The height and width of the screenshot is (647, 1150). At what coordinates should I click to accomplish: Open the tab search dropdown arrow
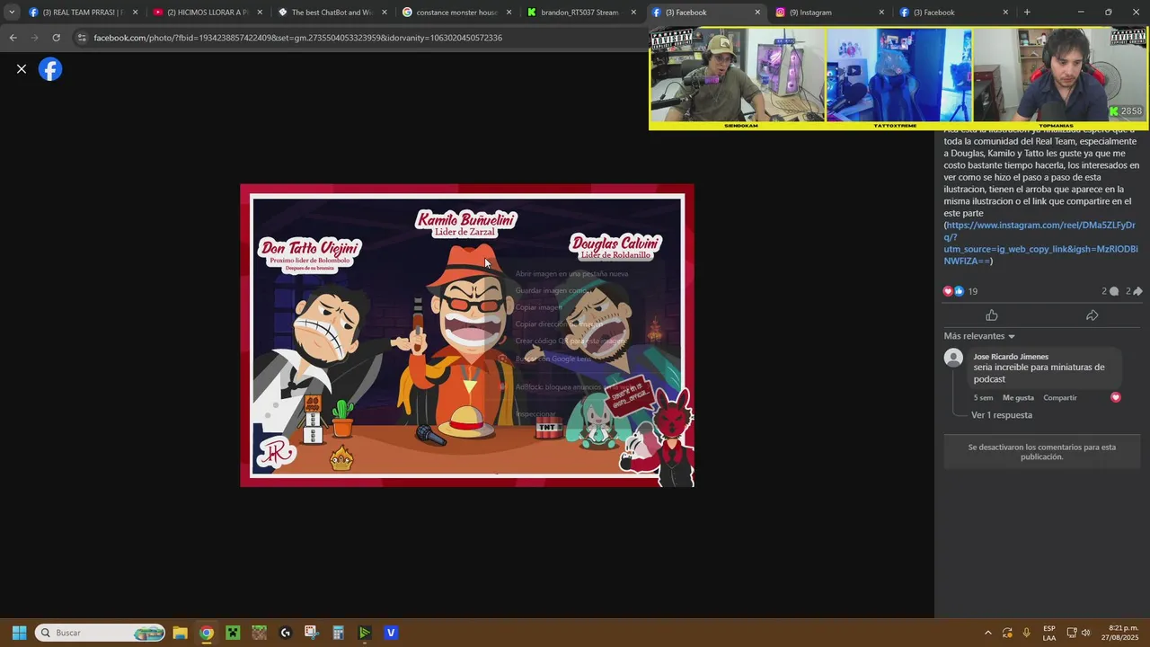click(12, 13)
